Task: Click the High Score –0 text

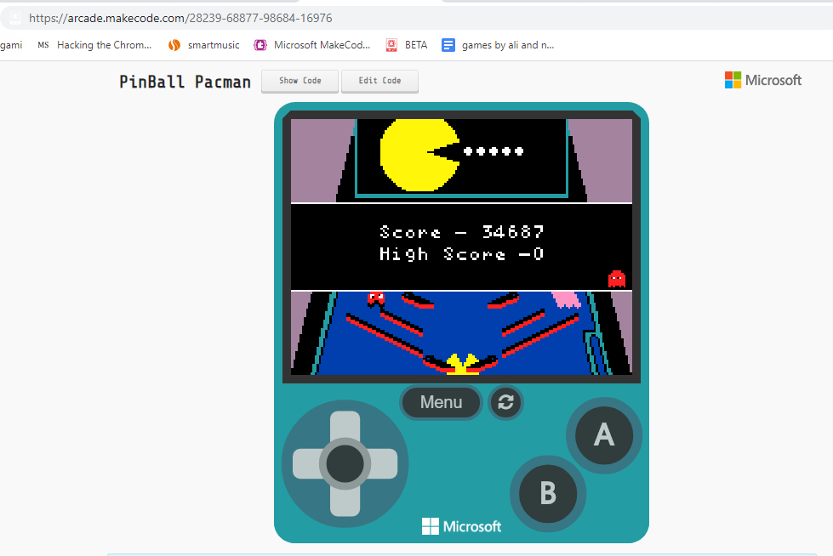Action: [461, 254]
